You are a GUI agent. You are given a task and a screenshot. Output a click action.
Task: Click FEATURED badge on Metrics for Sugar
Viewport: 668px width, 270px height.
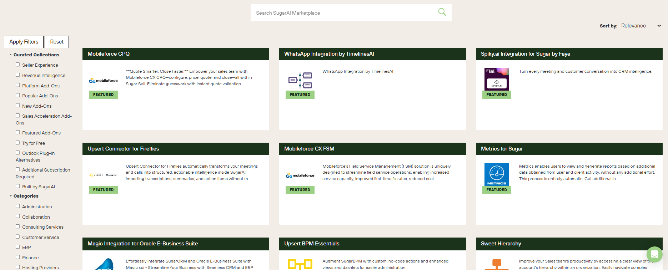pyautogui.click(x=497, y=190)
